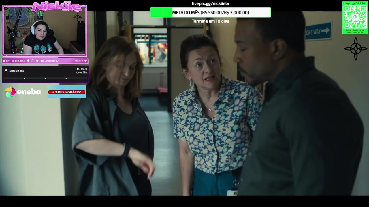Click the small compass star in webcam frame
This screenshot has height=207, width=369.
click(x=77, y=17)
